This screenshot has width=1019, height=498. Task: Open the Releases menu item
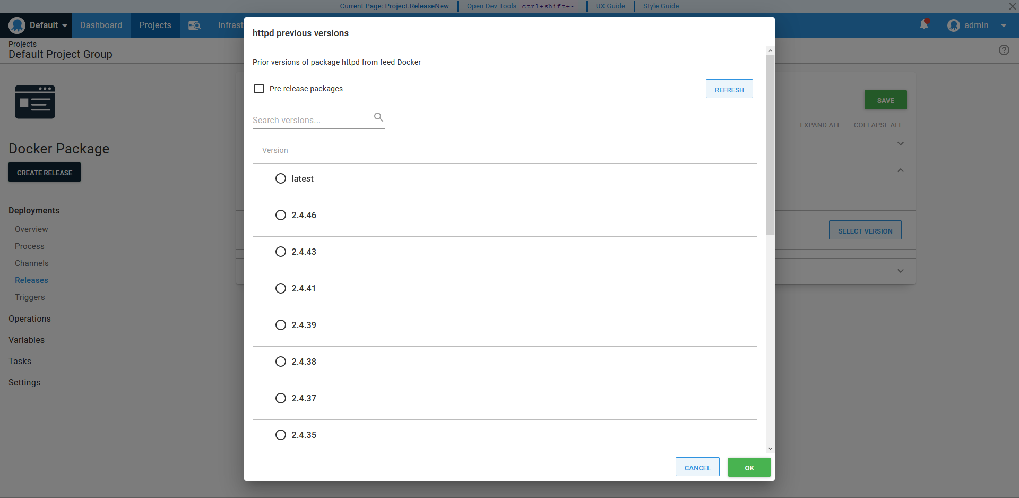[31, 280]
